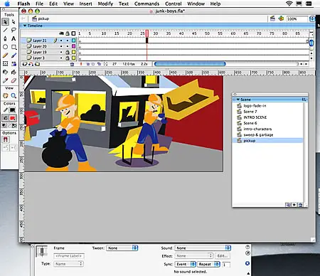The height and width of the screenshot is (276, 320).
Task: Toggle visibility dot for Layer 21
Action: 61,41
